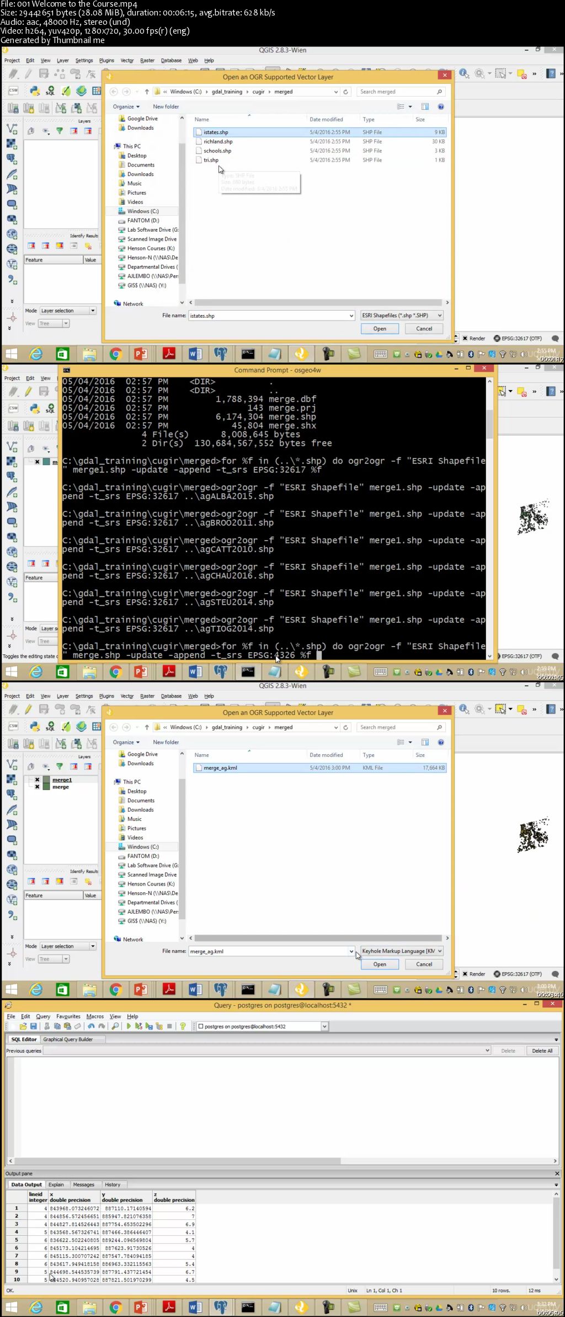
Task: Click the File name field containing istates.shp
Action: (271, 316)
